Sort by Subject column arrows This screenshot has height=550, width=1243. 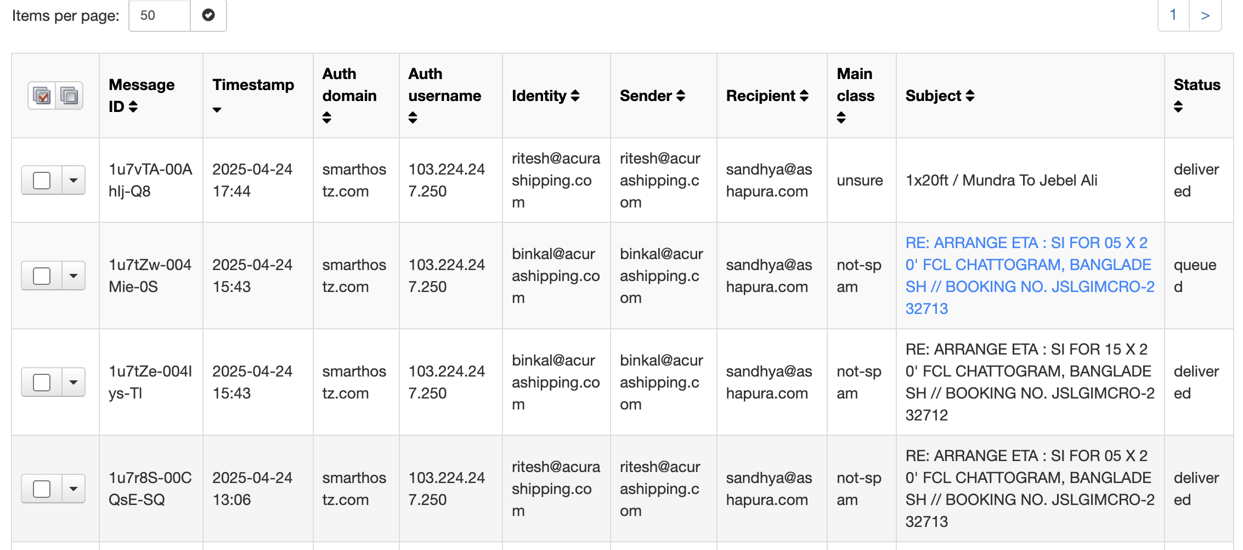pyautogui.click(x=970, y=96)
